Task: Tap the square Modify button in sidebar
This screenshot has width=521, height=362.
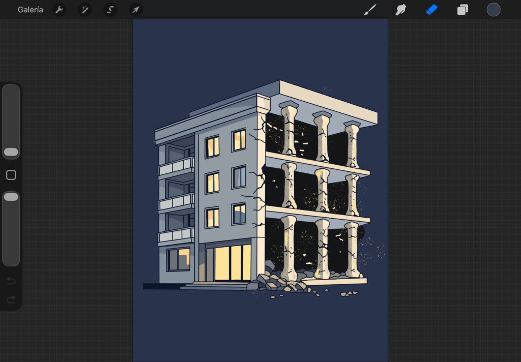Action: [x=11, y=175]
